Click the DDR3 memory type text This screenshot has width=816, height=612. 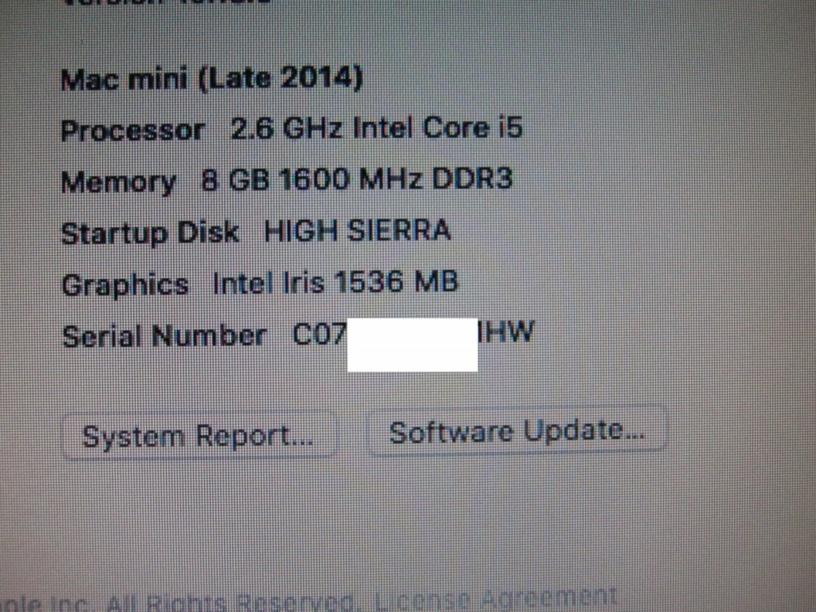(x=473, y=178)
